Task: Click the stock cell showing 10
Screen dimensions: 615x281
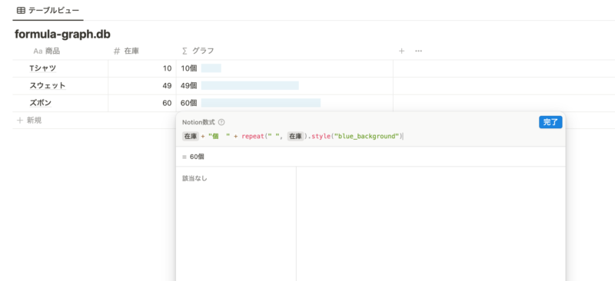Action: coord(142,68)
